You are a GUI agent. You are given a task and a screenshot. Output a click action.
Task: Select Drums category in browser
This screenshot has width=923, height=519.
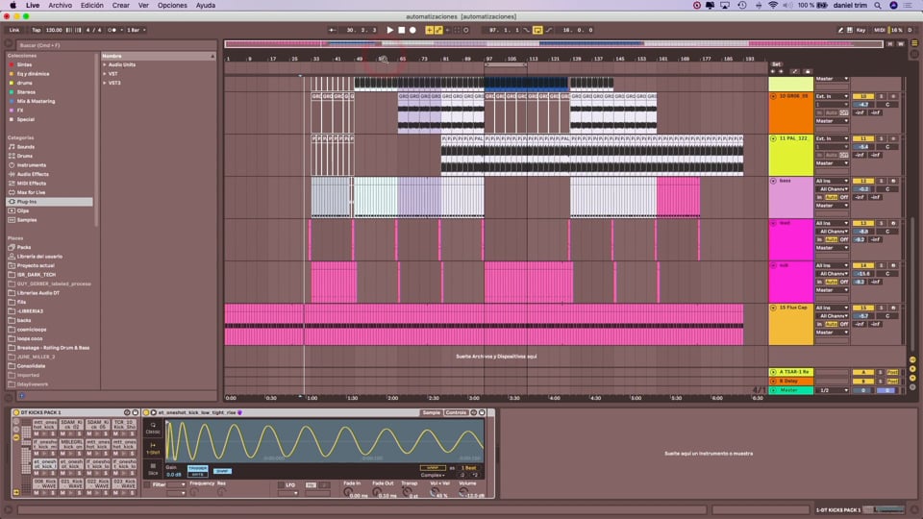tap(25, 156)
